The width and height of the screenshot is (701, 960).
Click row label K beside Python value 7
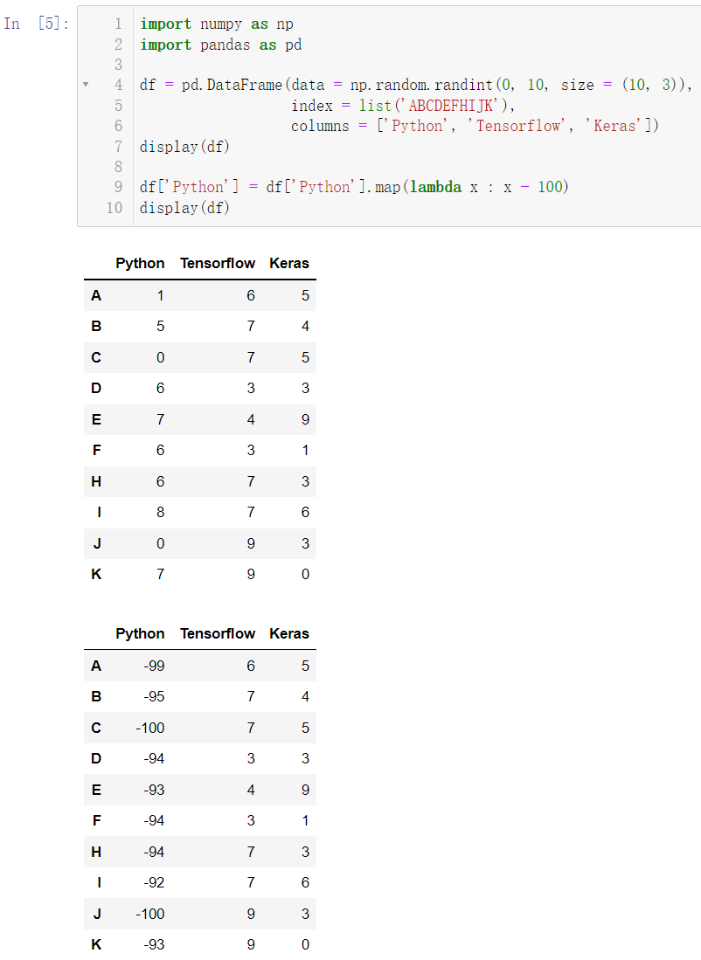point(96,574)
